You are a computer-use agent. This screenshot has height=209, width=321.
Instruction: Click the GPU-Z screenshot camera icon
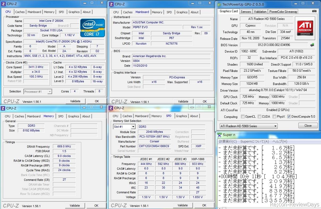[x=314, y=11]
